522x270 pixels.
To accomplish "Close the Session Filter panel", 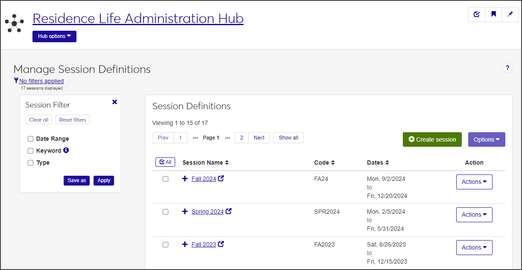I will click(x=114, y=102).
